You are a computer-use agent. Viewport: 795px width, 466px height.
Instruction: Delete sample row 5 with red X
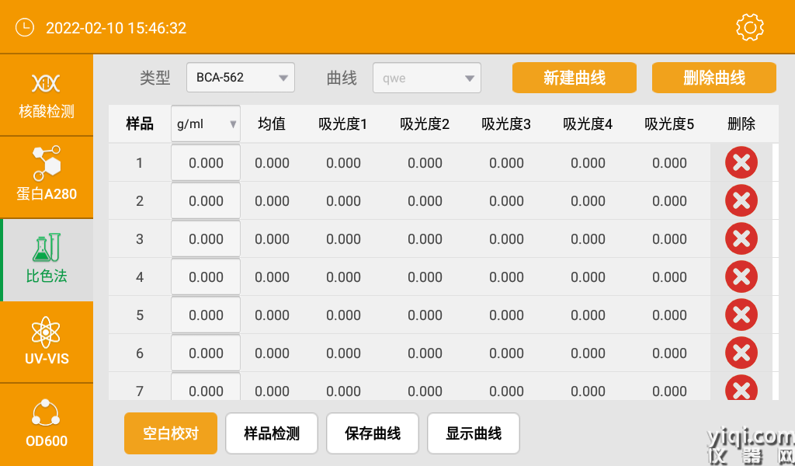click(741, 315)
